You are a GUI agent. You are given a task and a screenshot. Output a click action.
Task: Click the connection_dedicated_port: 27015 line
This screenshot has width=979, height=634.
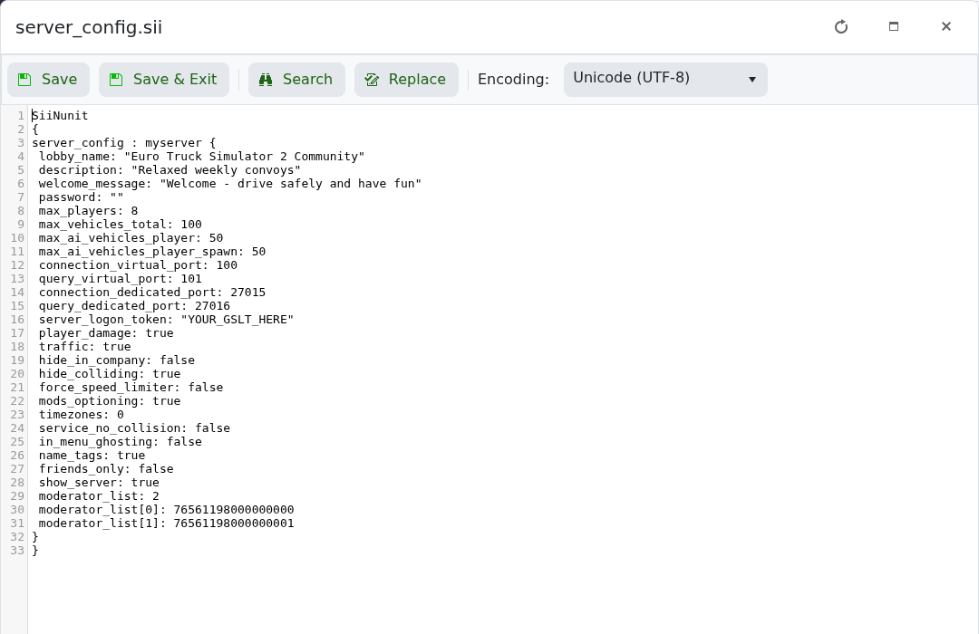[x=151, y=292]
